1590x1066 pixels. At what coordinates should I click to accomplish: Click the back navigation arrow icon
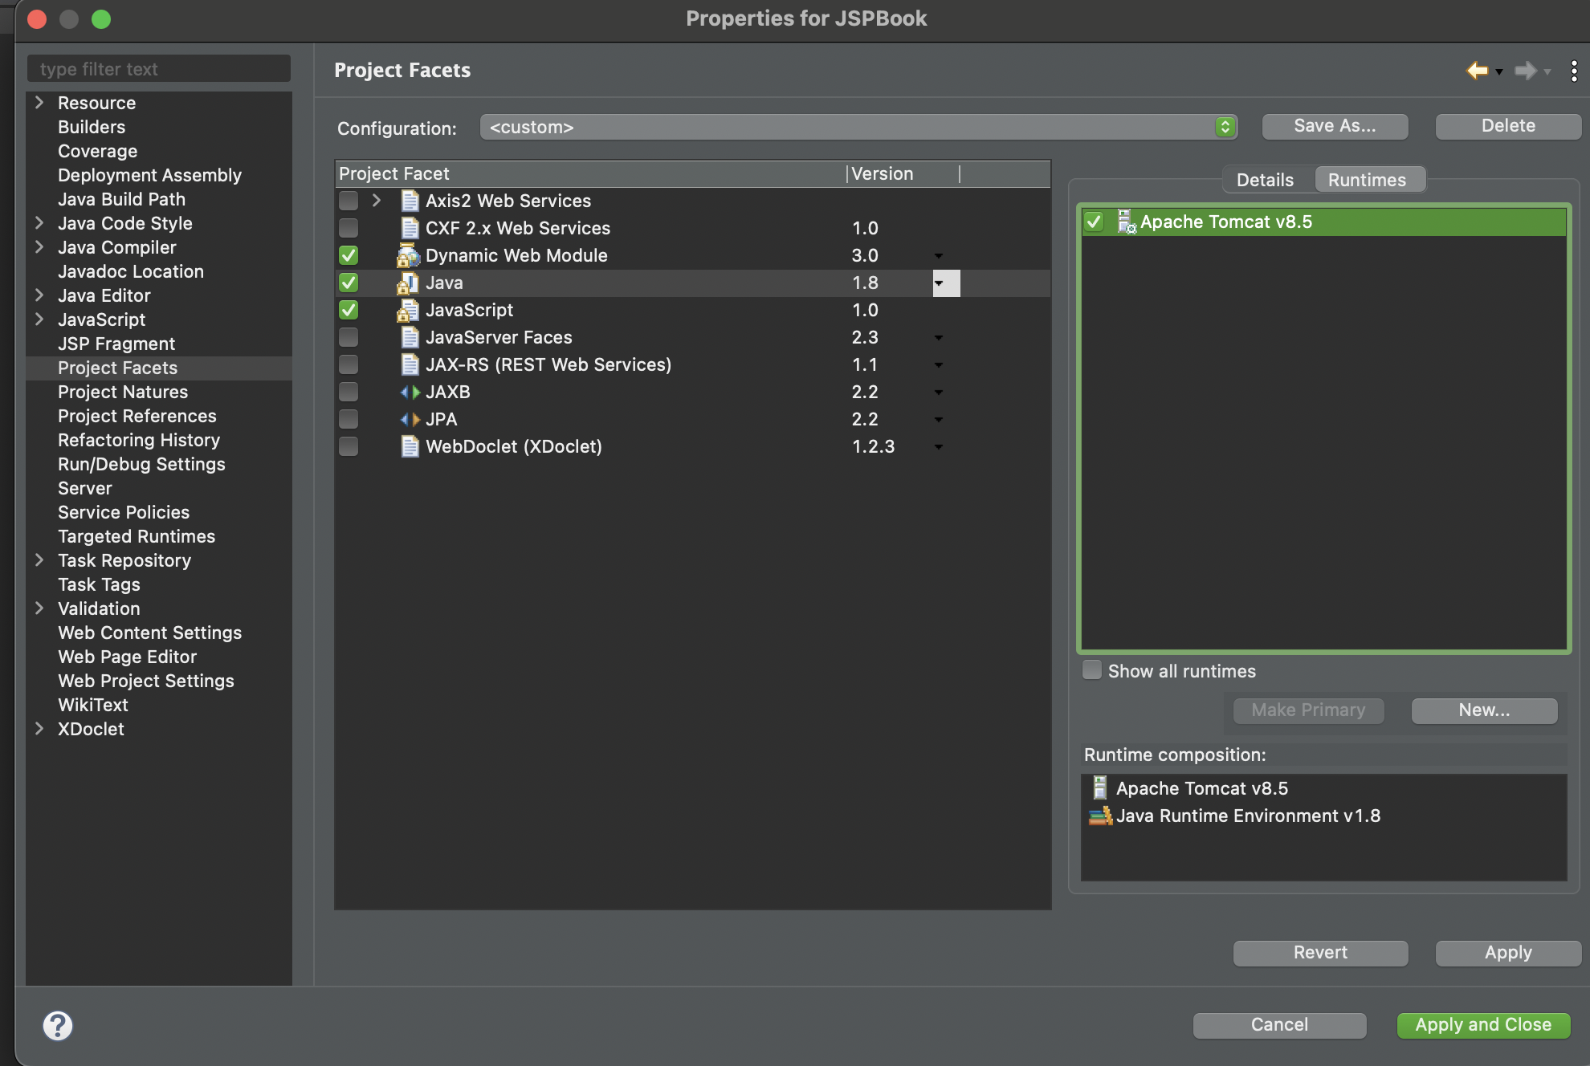click(x=1476, y=71)
